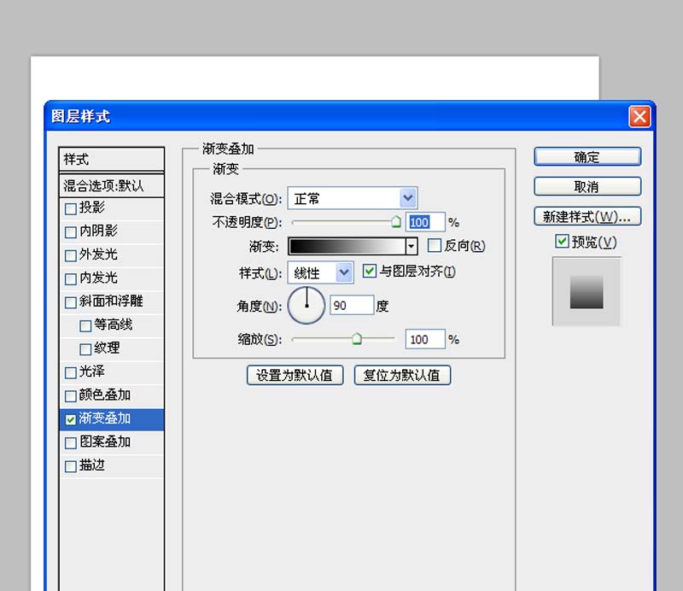This screenshot has height=591, width=683.
Task: Select 混合选项:默认 in the left list
Action: pos(112,185)
